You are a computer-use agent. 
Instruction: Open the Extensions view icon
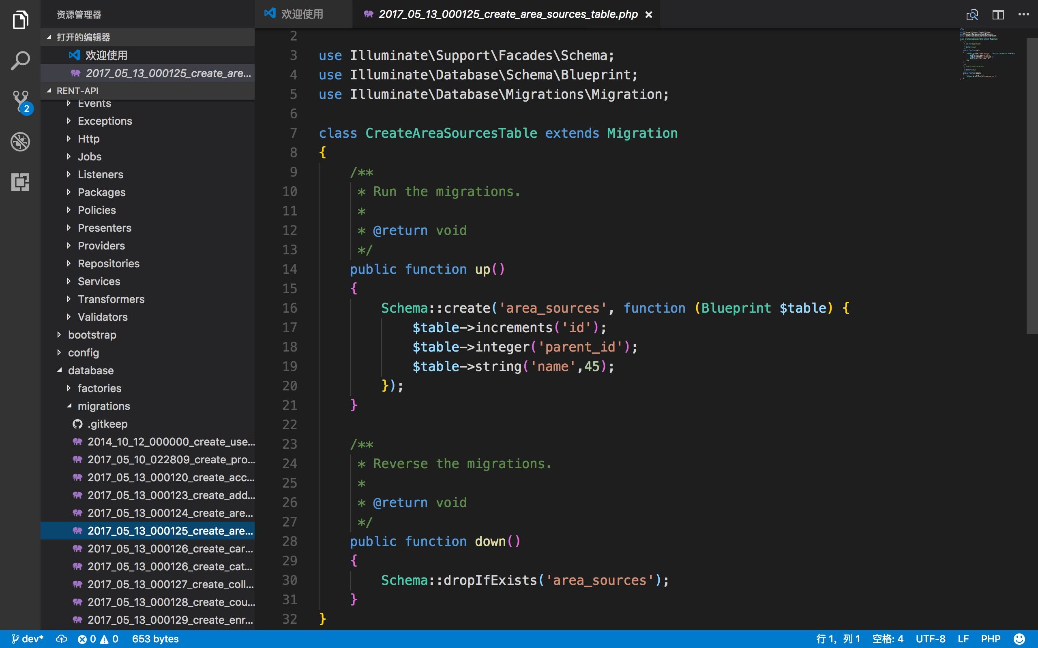point(20,182)
